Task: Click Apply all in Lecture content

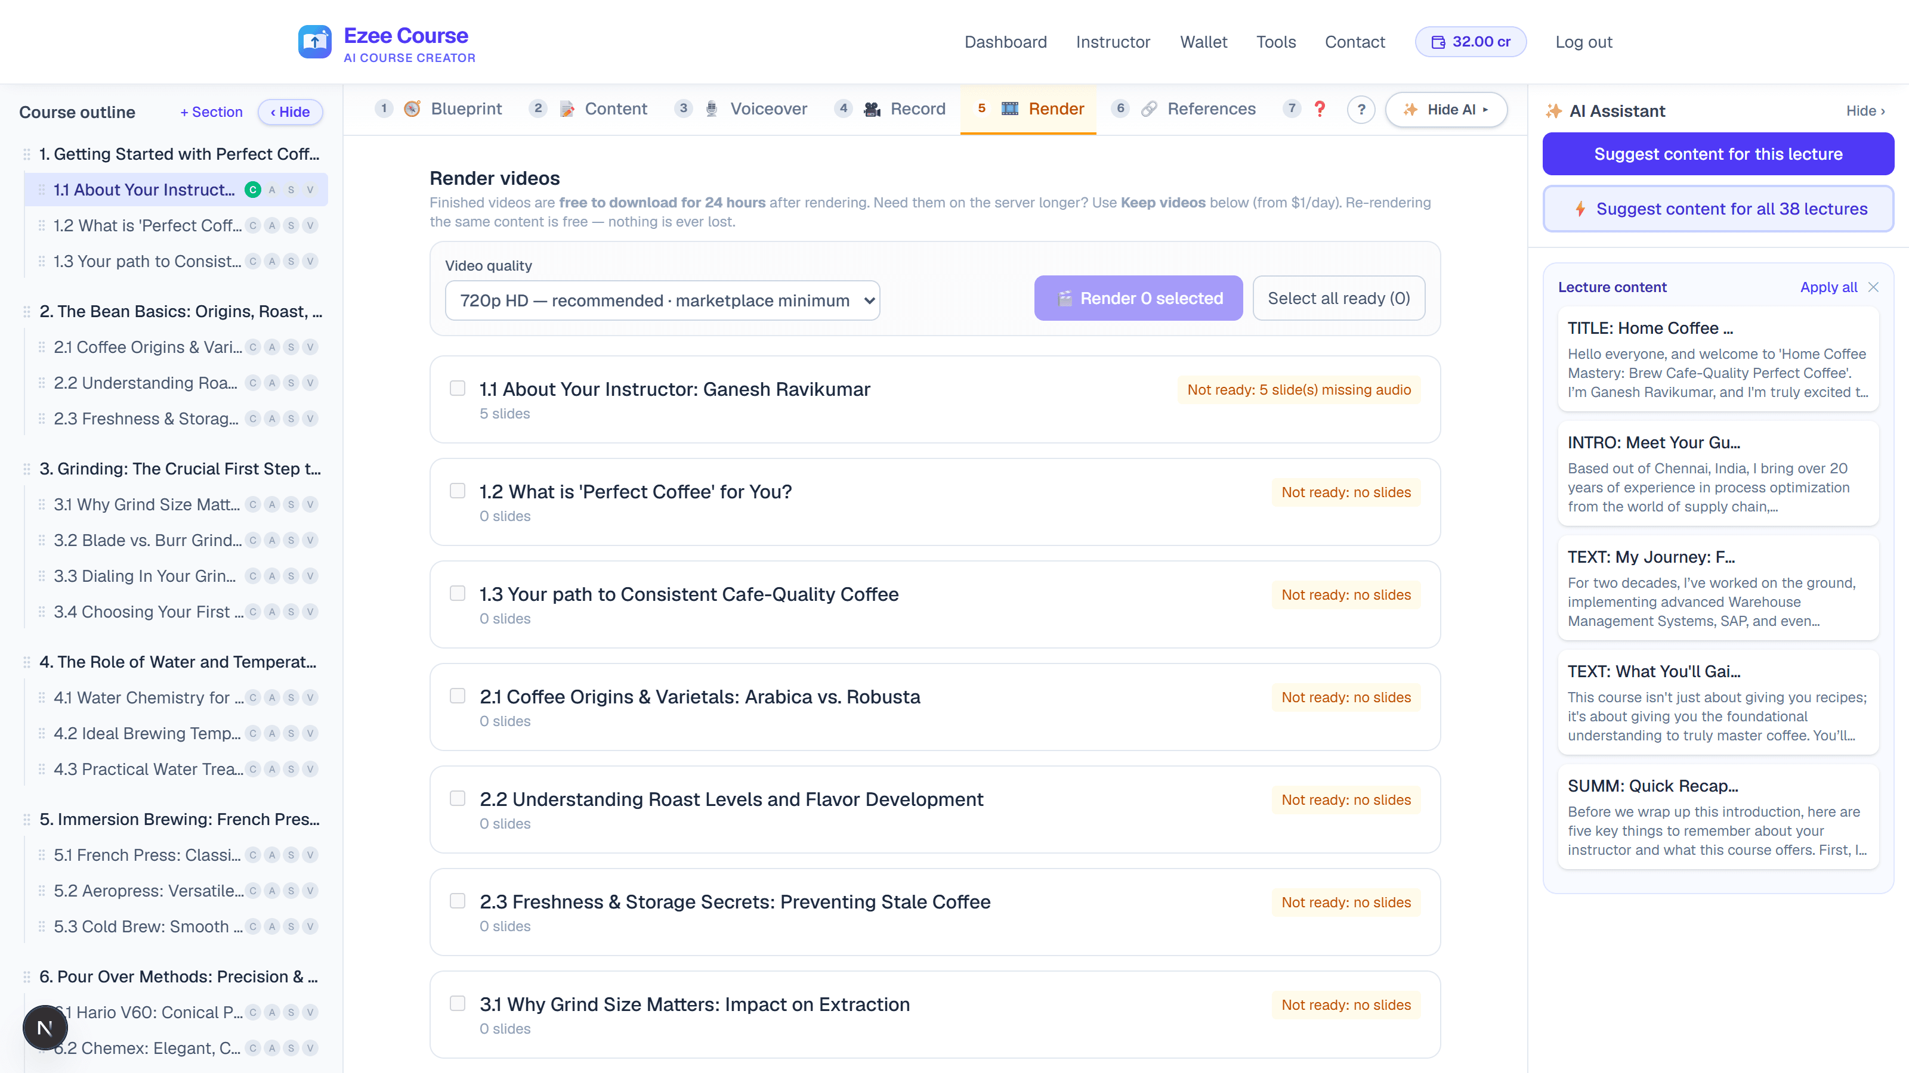Action: pyautogui.click(x=1828, y=287)
